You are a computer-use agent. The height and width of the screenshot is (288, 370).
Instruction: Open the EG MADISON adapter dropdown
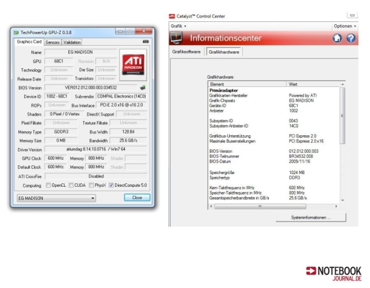coord(56,198)
